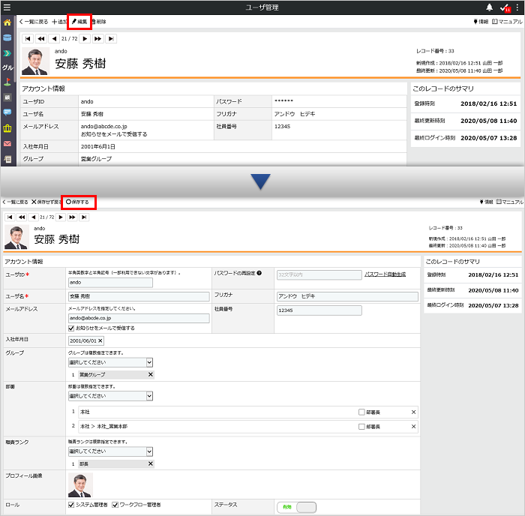Viewport: 525px width, 516px height.
Task: Jump to last record in top navigator
Action: click(111, 39)
